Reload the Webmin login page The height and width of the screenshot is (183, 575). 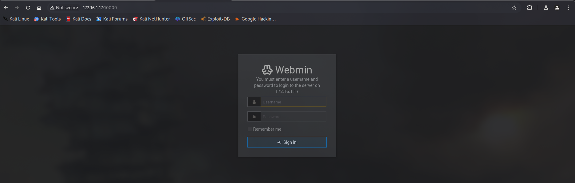tap(28, 8)
